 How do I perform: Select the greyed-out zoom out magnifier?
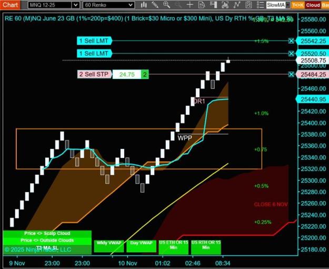178,5
